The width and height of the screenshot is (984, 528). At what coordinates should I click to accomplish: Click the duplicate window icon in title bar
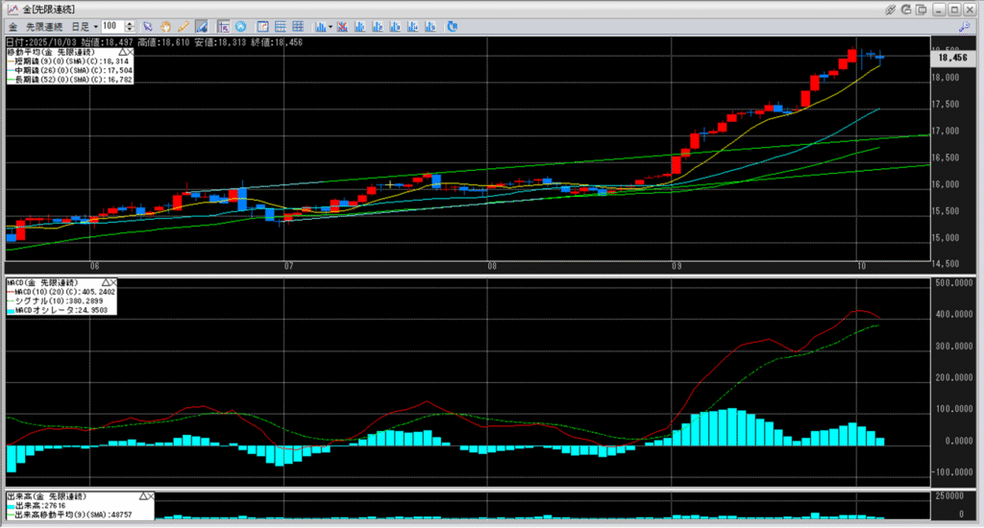point(922,9)
